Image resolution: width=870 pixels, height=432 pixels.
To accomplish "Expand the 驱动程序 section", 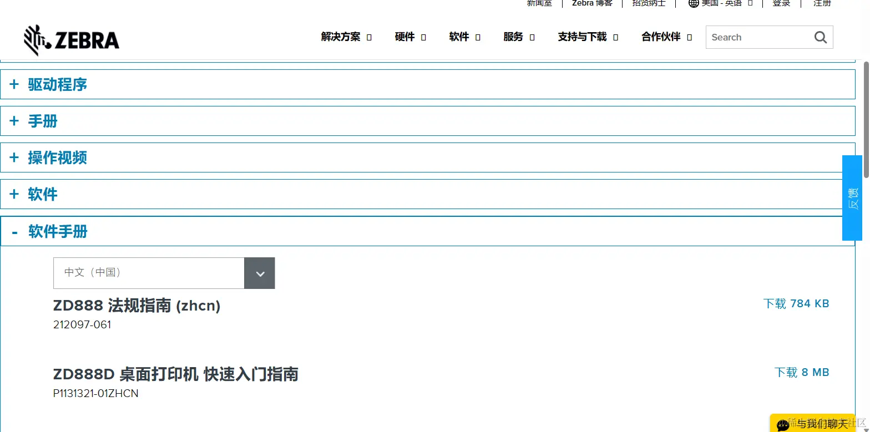I will (x=427, y=84).
